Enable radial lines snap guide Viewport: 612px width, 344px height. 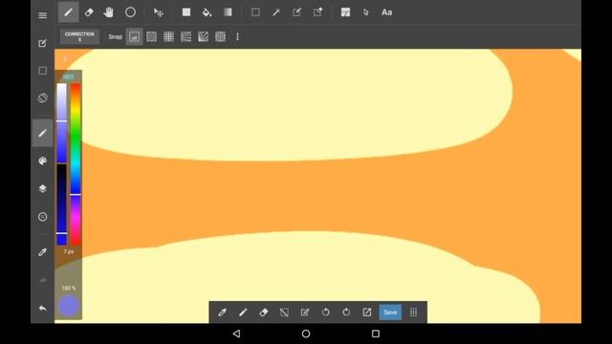coord(203,36)
